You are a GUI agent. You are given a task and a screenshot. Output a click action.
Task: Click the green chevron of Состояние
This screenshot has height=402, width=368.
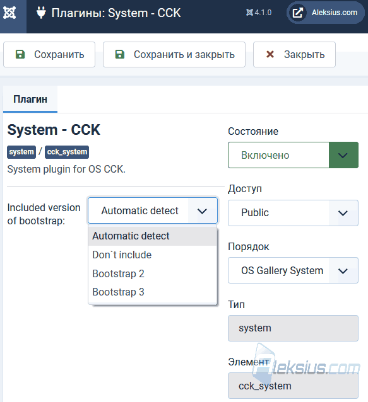coord(343,155)
